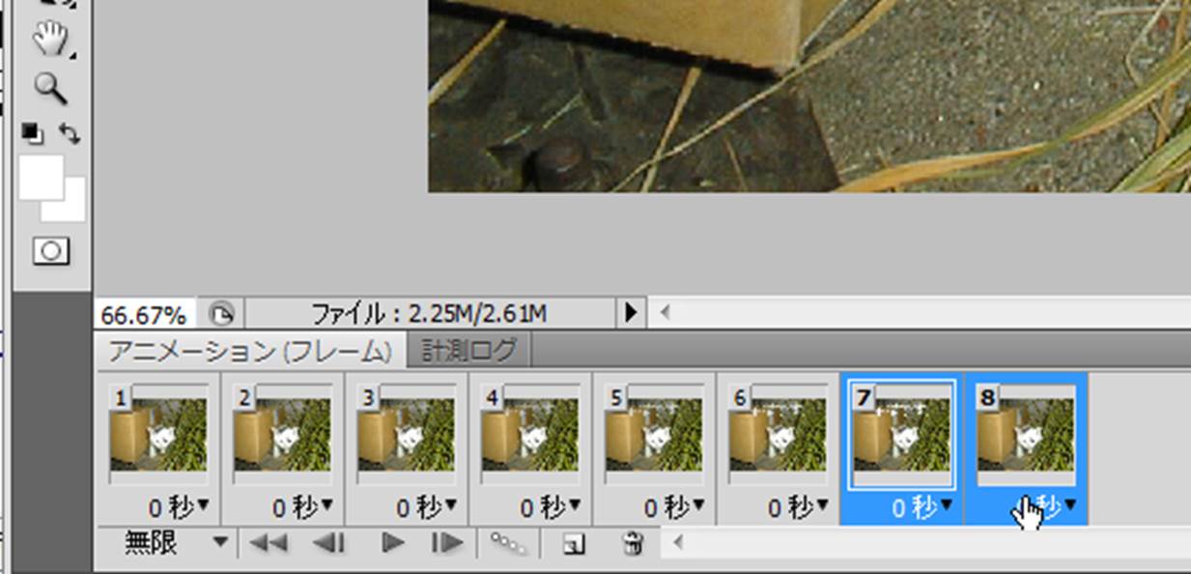Image resolution: width=1191 pixels, height=574 pixels.
Task: Reset to default foreground and background colors
Action: 31,132
